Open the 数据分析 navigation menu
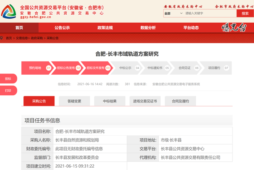 [148, 27]
